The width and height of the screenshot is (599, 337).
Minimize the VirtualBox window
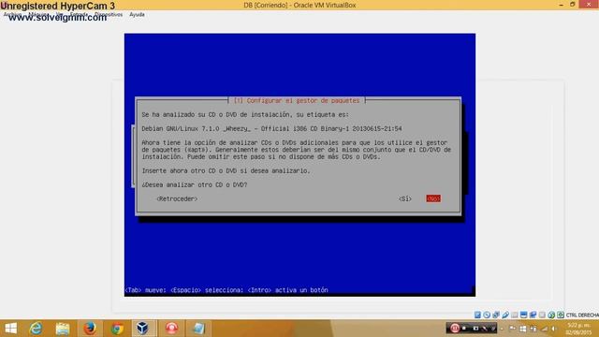click(562, 5)
